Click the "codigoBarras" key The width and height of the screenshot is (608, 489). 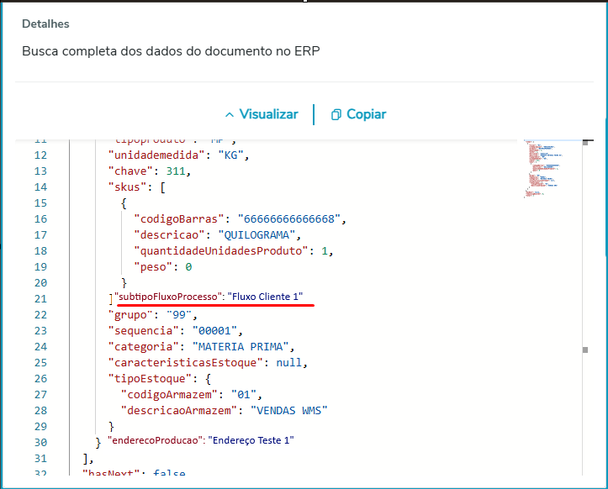(179, 219)
